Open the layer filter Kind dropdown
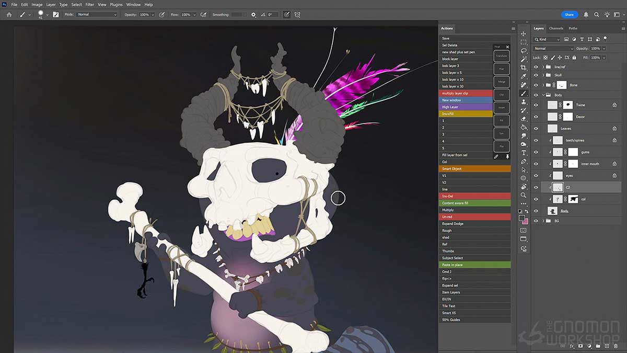Image resolution: width=627 pixels, height=353 pixels. [x=547, y=39]
